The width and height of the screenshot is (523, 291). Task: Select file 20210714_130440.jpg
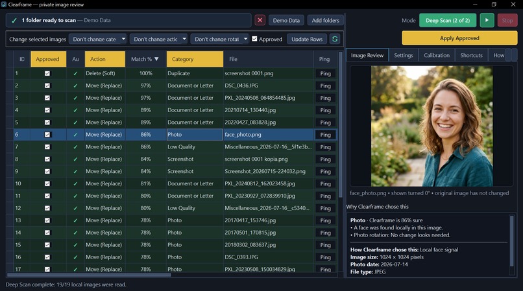coord(250,110)
